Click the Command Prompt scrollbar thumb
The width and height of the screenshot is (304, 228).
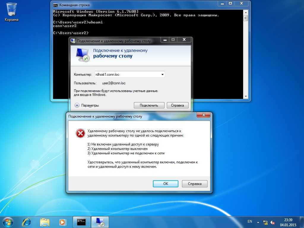246,18
